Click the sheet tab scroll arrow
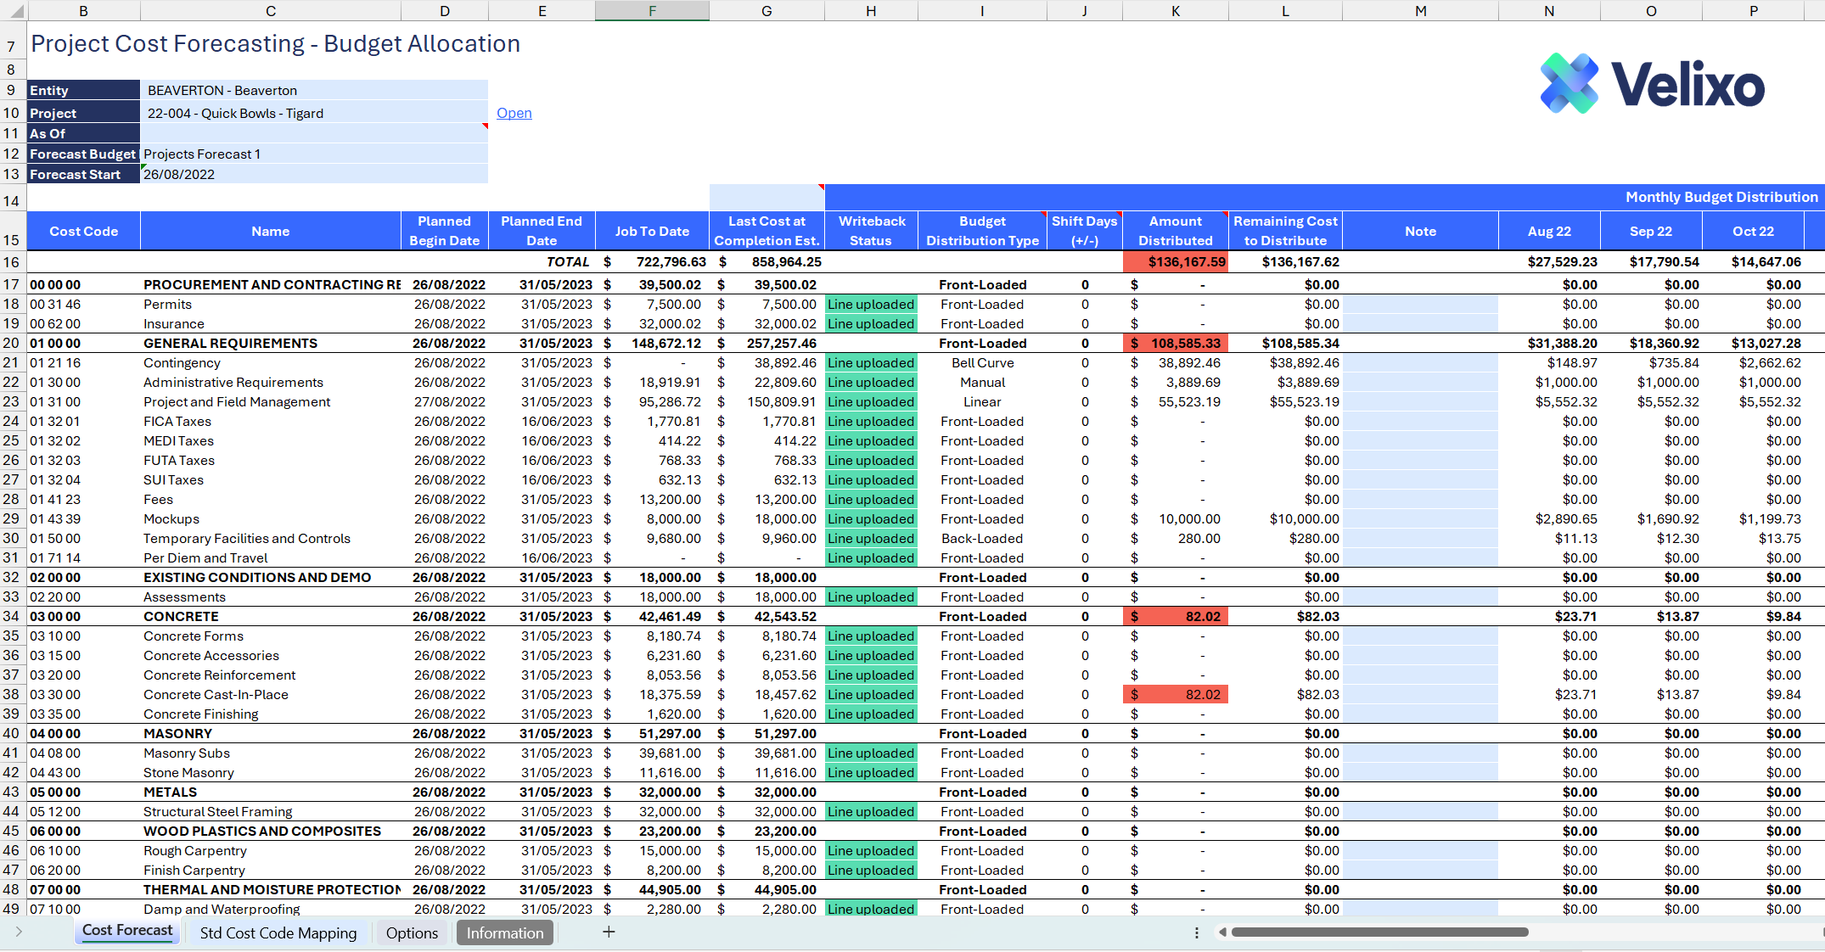The width and height of the screenshot is (1825, 952). [x=19, y=932]
